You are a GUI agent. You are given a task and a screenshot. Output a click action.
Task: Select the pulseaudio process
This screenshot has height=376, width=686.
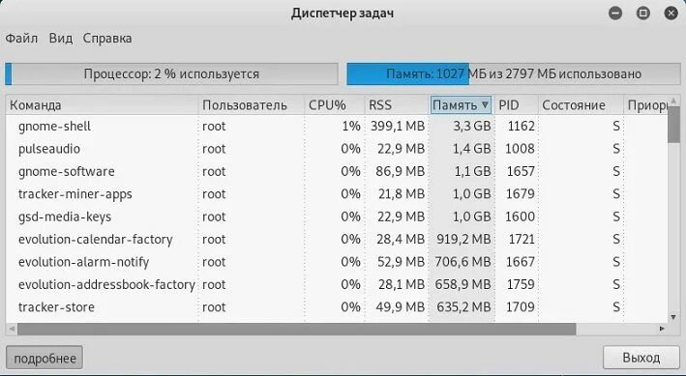(337, 149)
